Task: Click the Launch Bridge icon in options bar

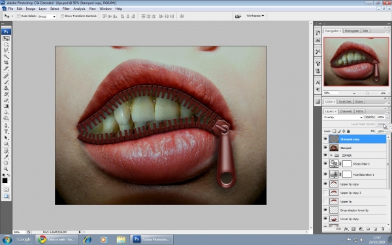Action: point(238,16)
